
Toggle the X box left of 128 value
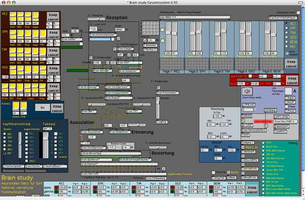tap(108, 62)
